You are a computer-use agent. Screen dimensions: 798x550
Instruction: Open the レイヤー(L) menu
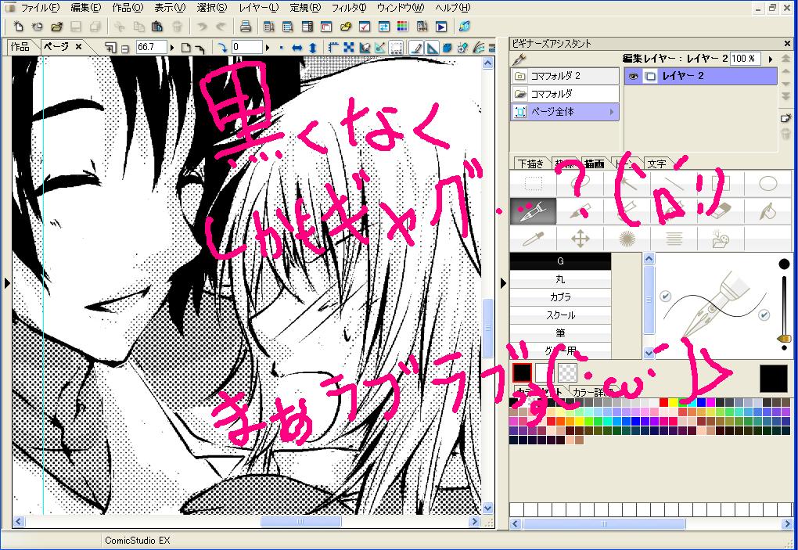point(258,8)
